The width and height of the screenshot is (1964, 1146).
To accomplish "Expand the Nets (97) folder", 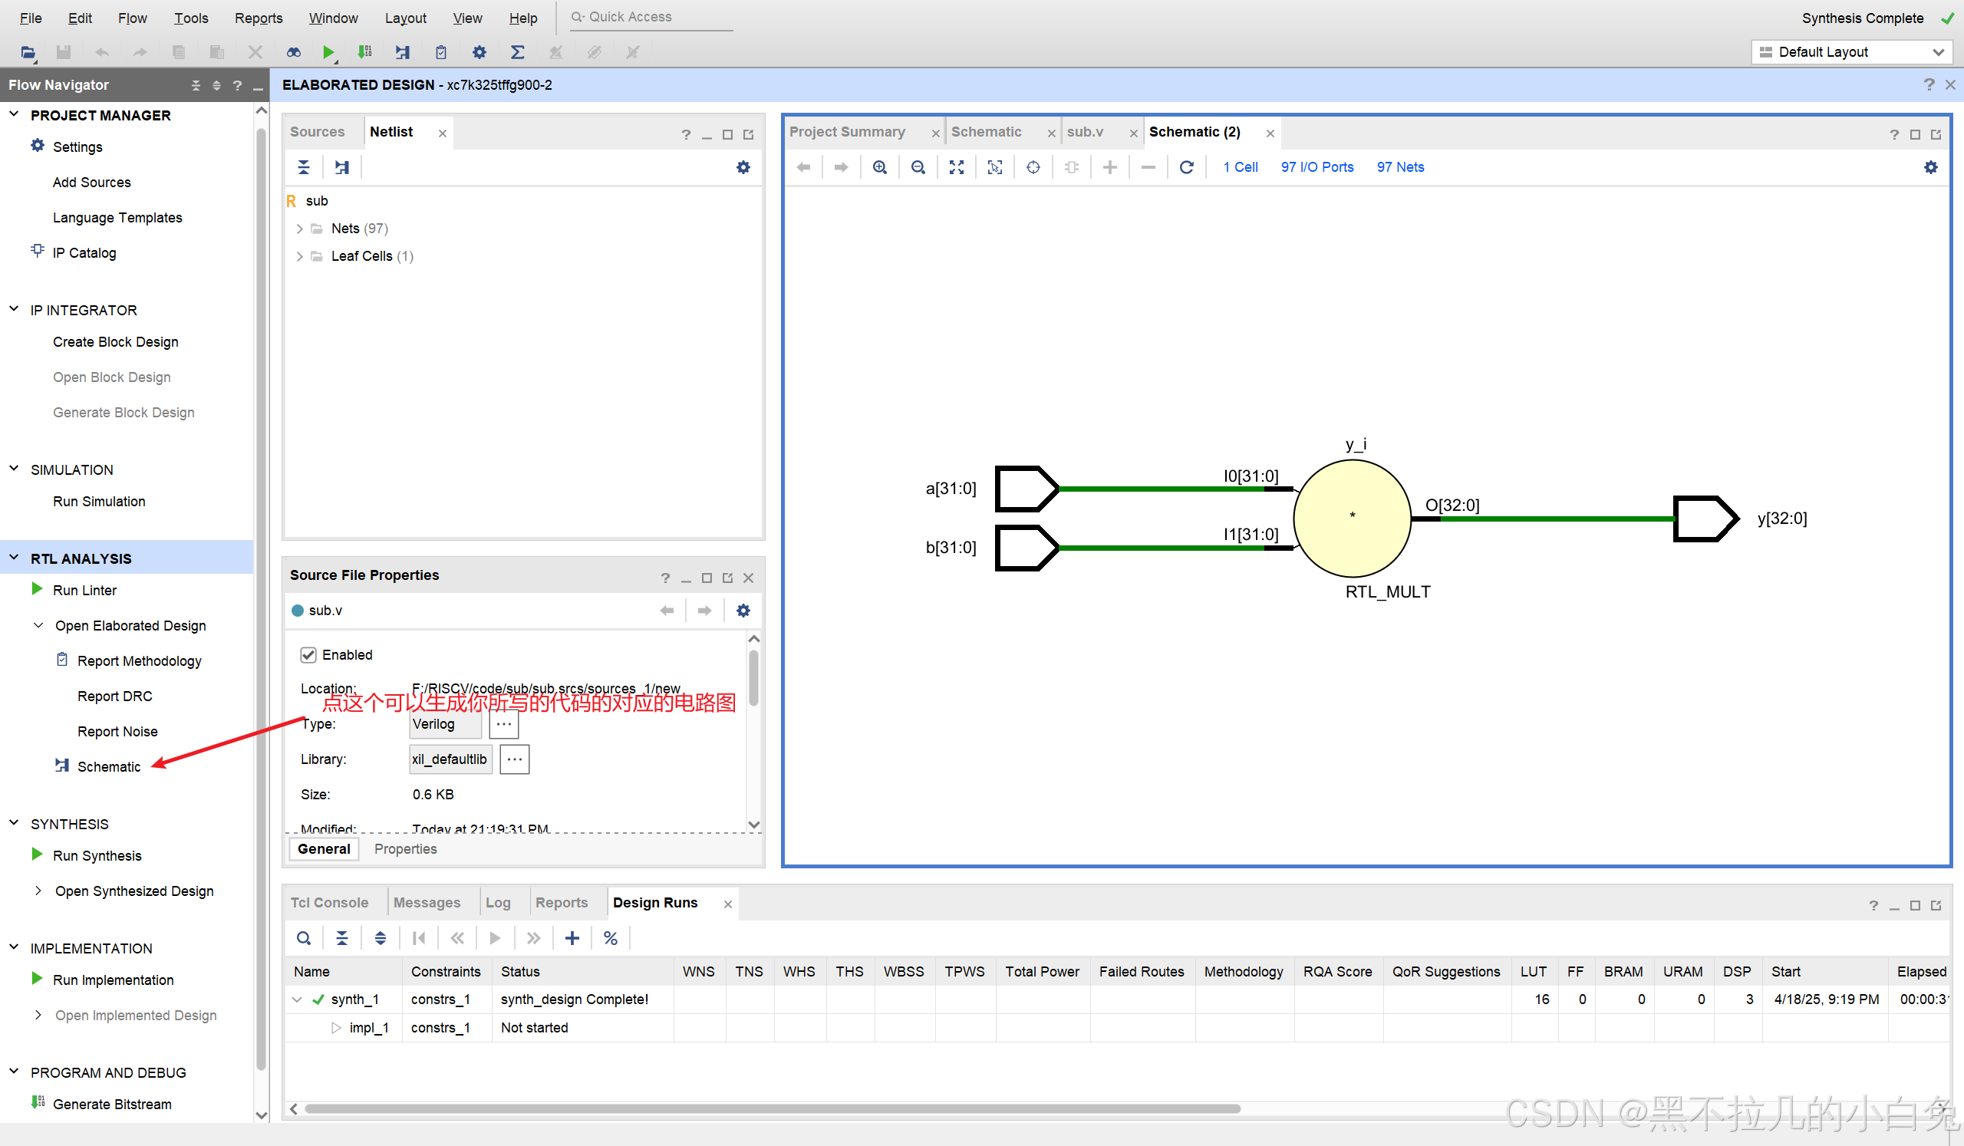I will click(299, 229).
